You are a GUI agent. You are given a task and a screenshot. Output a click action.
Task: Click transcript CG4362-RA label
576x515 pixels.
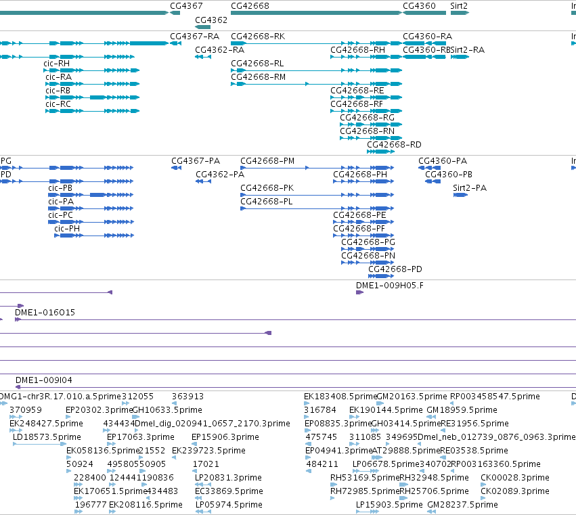click(220, 50)
